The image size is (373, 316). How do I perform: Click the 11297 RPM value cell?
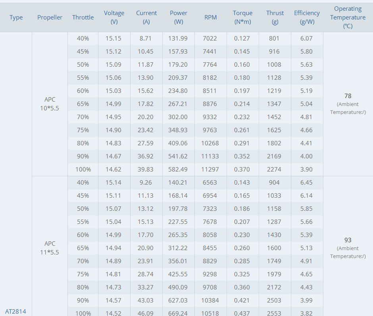210,170
